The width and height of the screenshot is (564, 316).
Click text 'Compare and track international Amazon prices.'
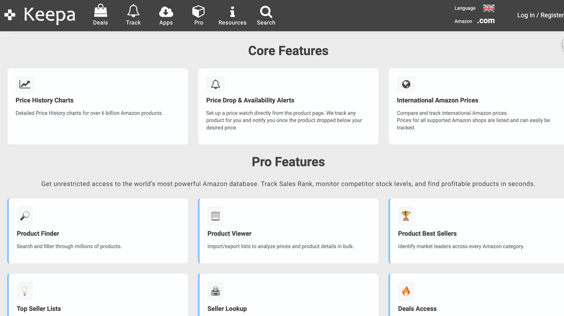pos(452,113)
